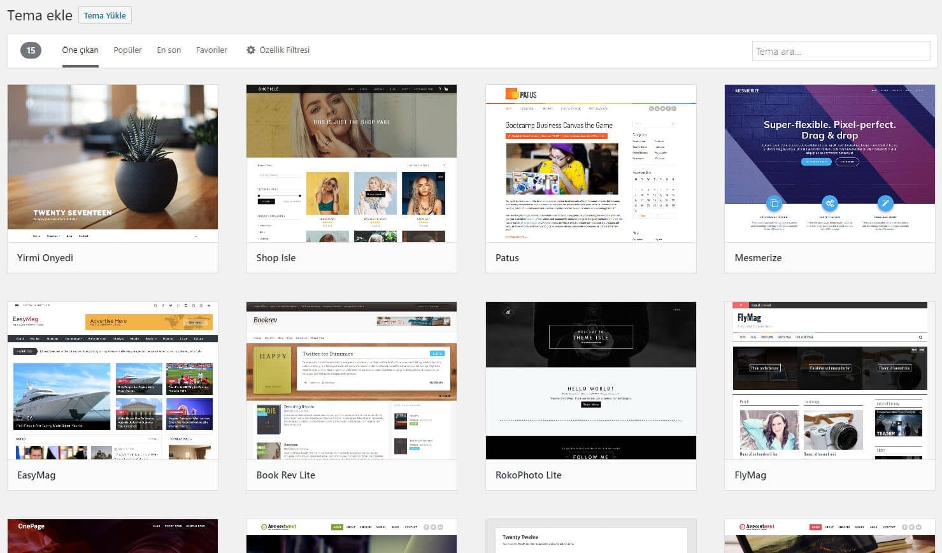
Task: Click the Tema Yükle button
Action: tap(104, 15)
